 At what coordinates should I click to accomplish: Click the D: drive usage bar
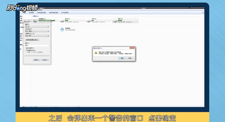[75, 20]
